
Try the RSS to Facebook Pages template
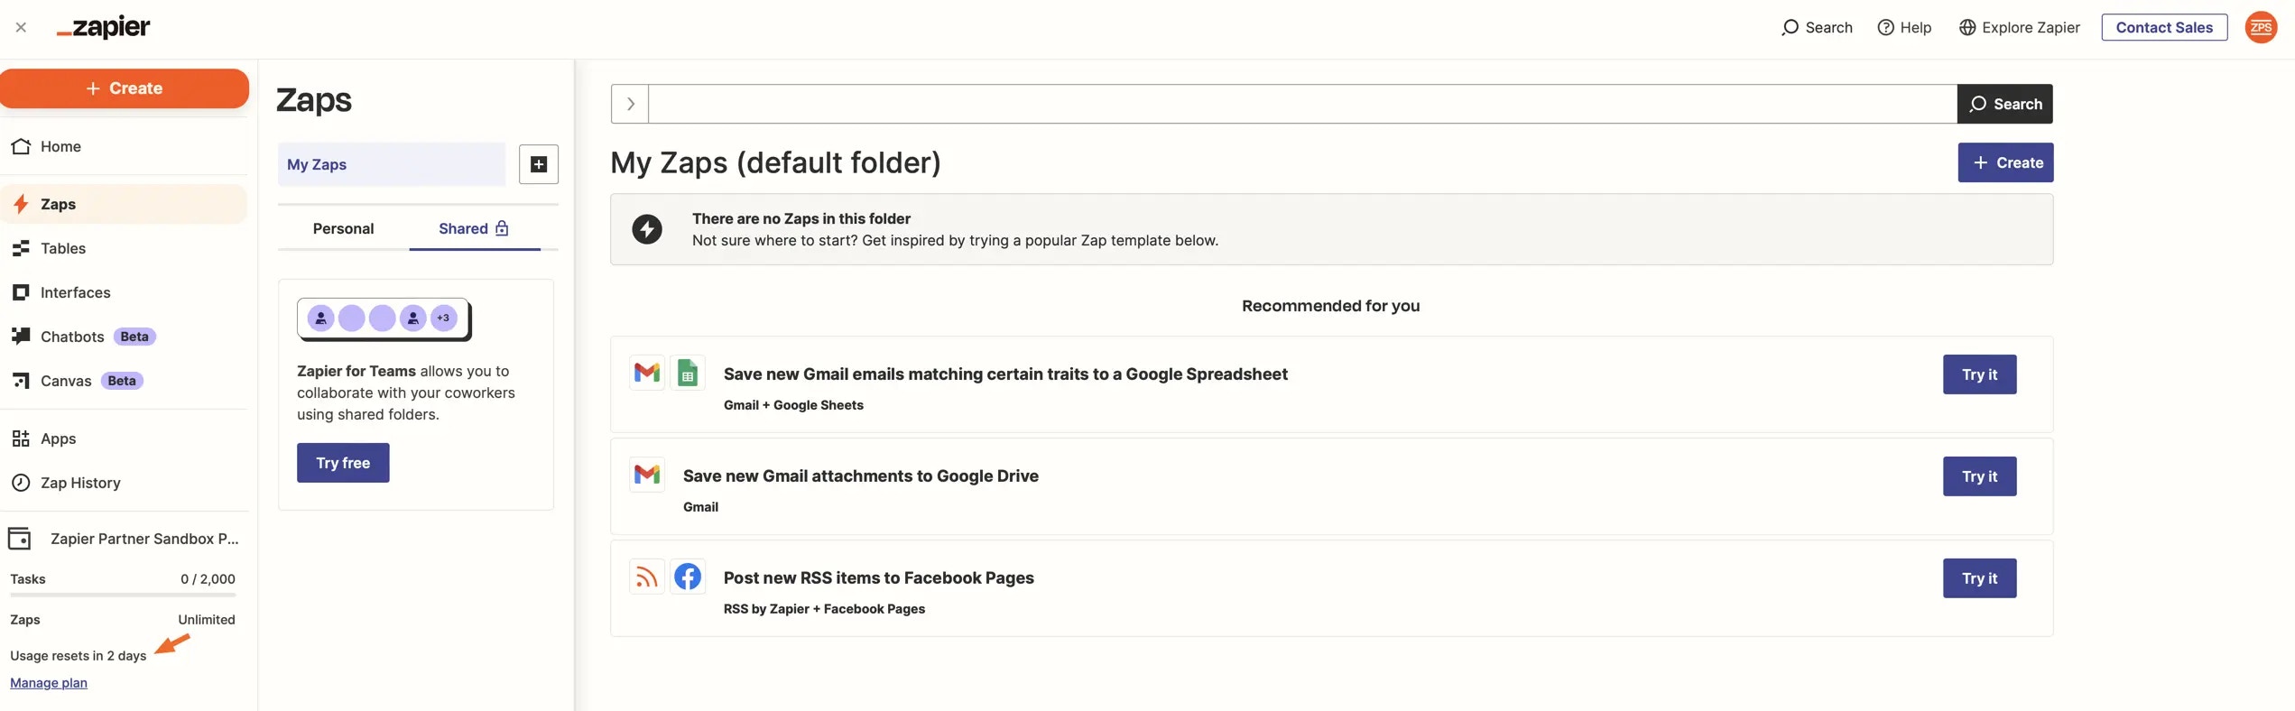[1980, 578]
